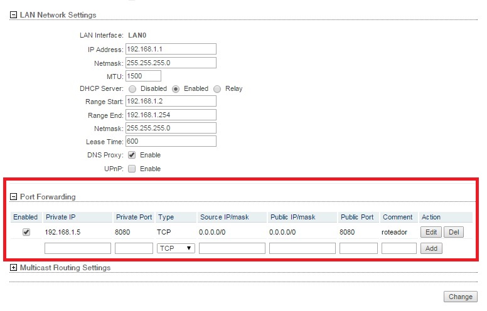Click the empty Private Port input
The height and width of the screenshot is (311, 487).
134,248
